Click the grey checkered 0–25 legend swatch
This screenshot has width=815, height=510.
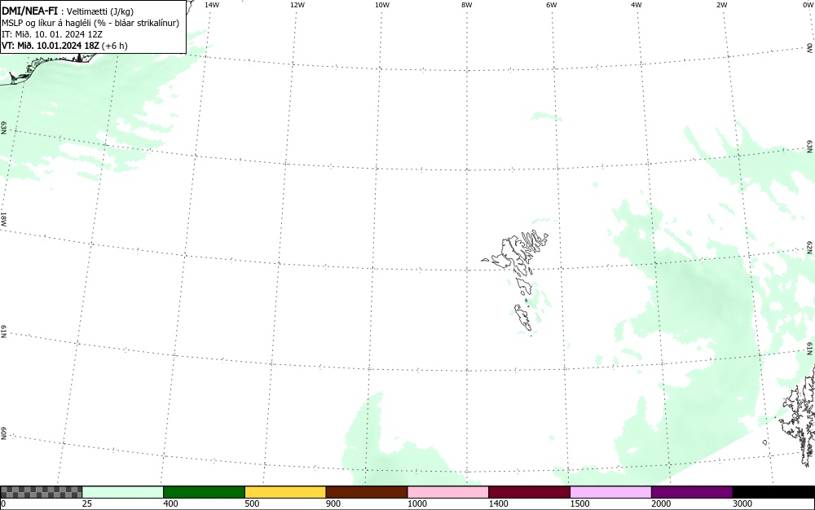click(x=41, y=492)
